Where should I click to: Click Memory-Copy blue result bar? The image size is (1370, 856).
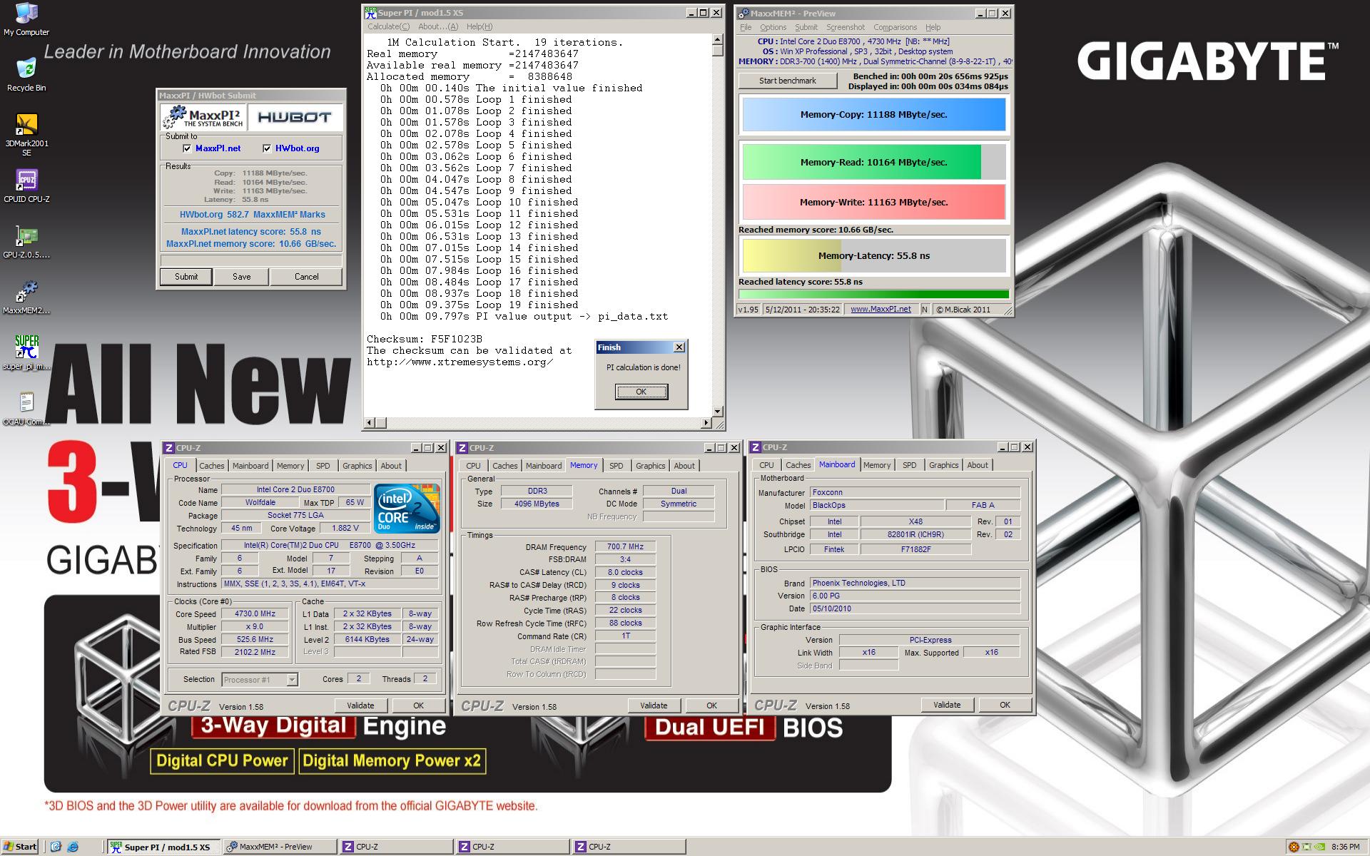(x=874, y=115)
